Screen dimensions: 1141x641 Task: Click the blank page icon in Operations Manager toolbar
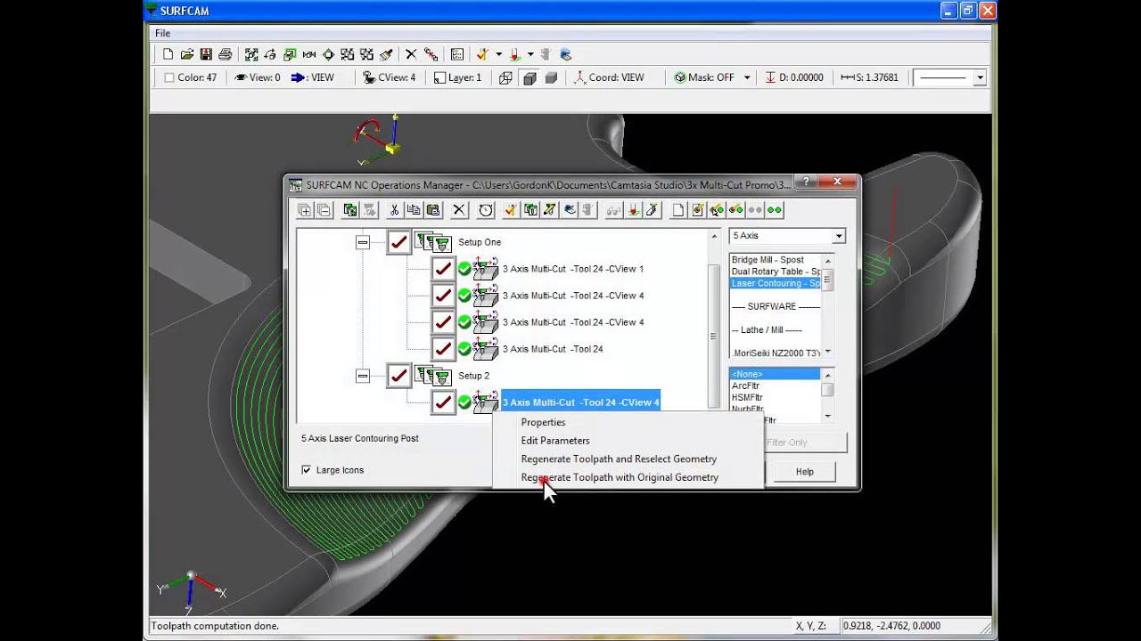point(678,210)
